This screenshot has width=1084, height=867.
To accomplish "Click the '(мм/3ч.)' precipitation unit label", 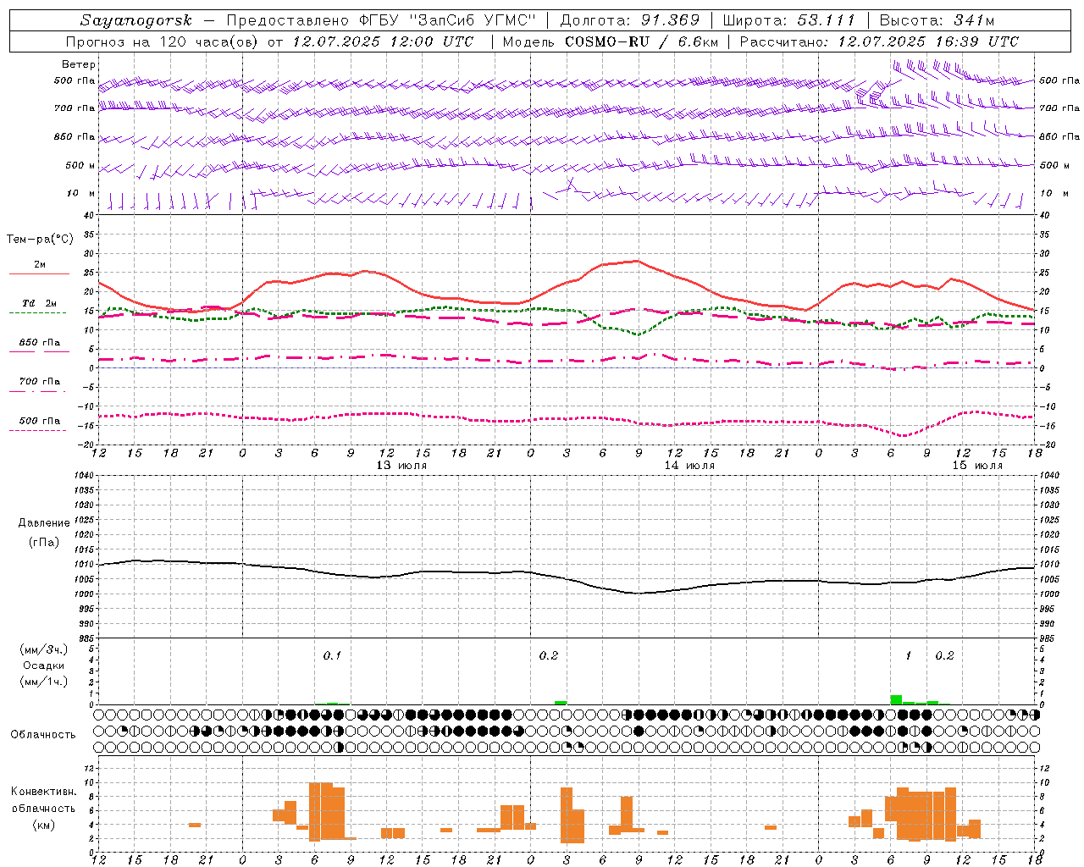I will (44, 649).
